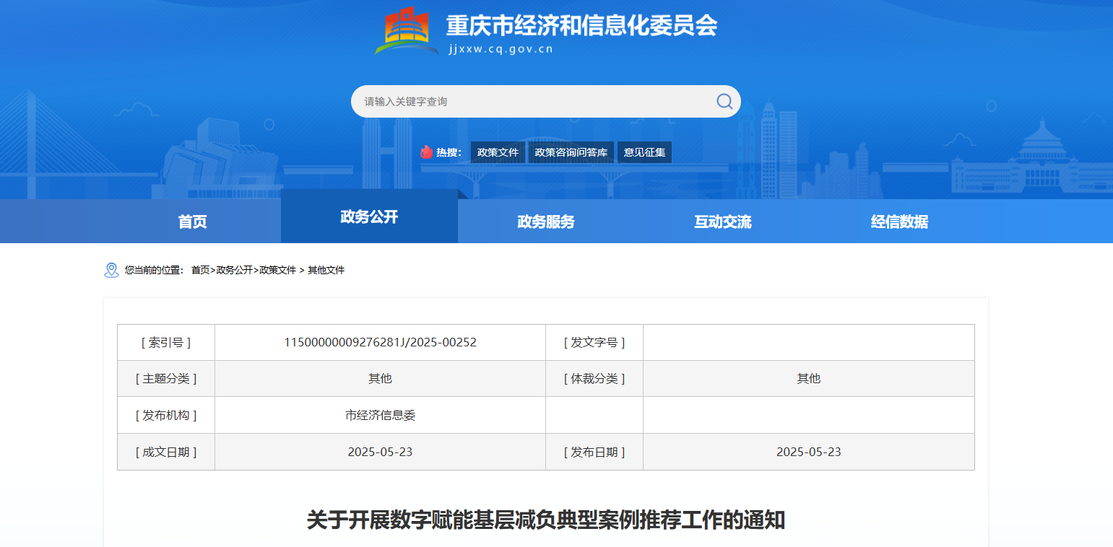Click the location pin breadcrumb icon
Screen dimensions: 1113x547
click(111, 270)
